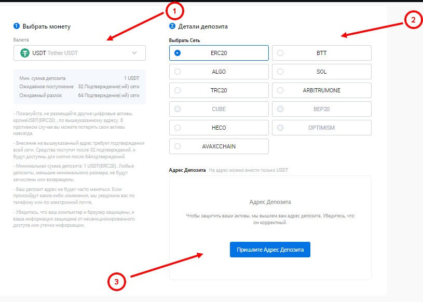The height and width of the screenshot is (302, 423).
Task: Pick the OPTIMISM network option
Action: pyautogui.click(x=321, y=128)
